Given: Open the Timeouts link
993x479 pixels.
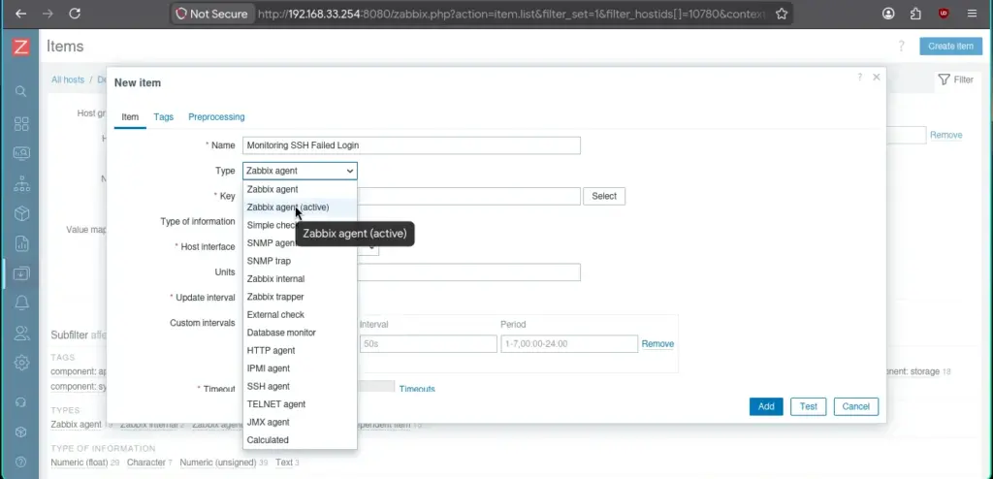Looking at the screenshot, I should [417, 389].
